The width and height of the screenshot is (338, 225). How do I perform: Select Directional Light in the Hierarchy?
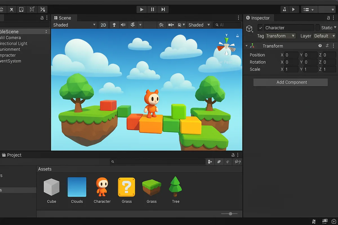pyautogui.click(x=14, y=43)
